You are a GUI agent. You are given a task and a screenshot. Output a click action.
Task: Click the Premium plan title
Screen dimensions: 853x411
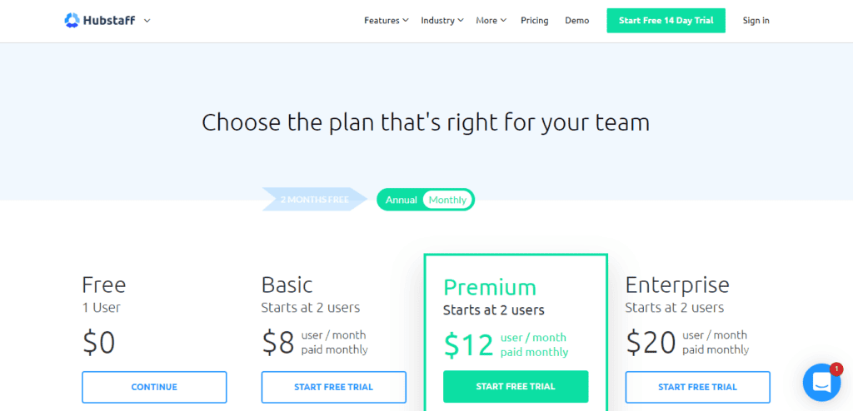point(490,287)
